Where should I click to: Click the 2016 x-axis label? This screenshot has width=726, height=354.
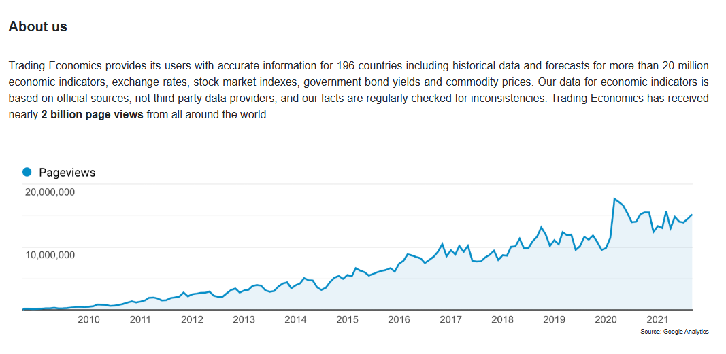click(x=399, y=319)
